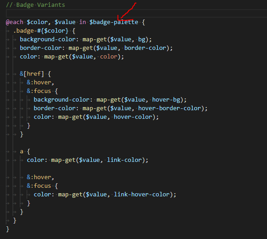Click '&:hover,' inside the 'a' block

point(40,177)
